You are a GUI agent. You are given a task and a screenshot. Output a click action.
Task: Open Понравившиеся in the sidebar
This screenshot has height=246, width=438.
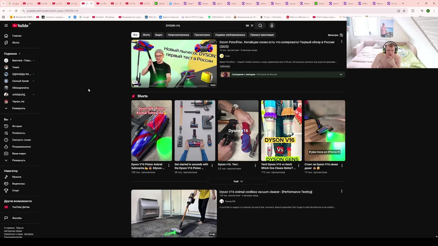click(21, 147)
